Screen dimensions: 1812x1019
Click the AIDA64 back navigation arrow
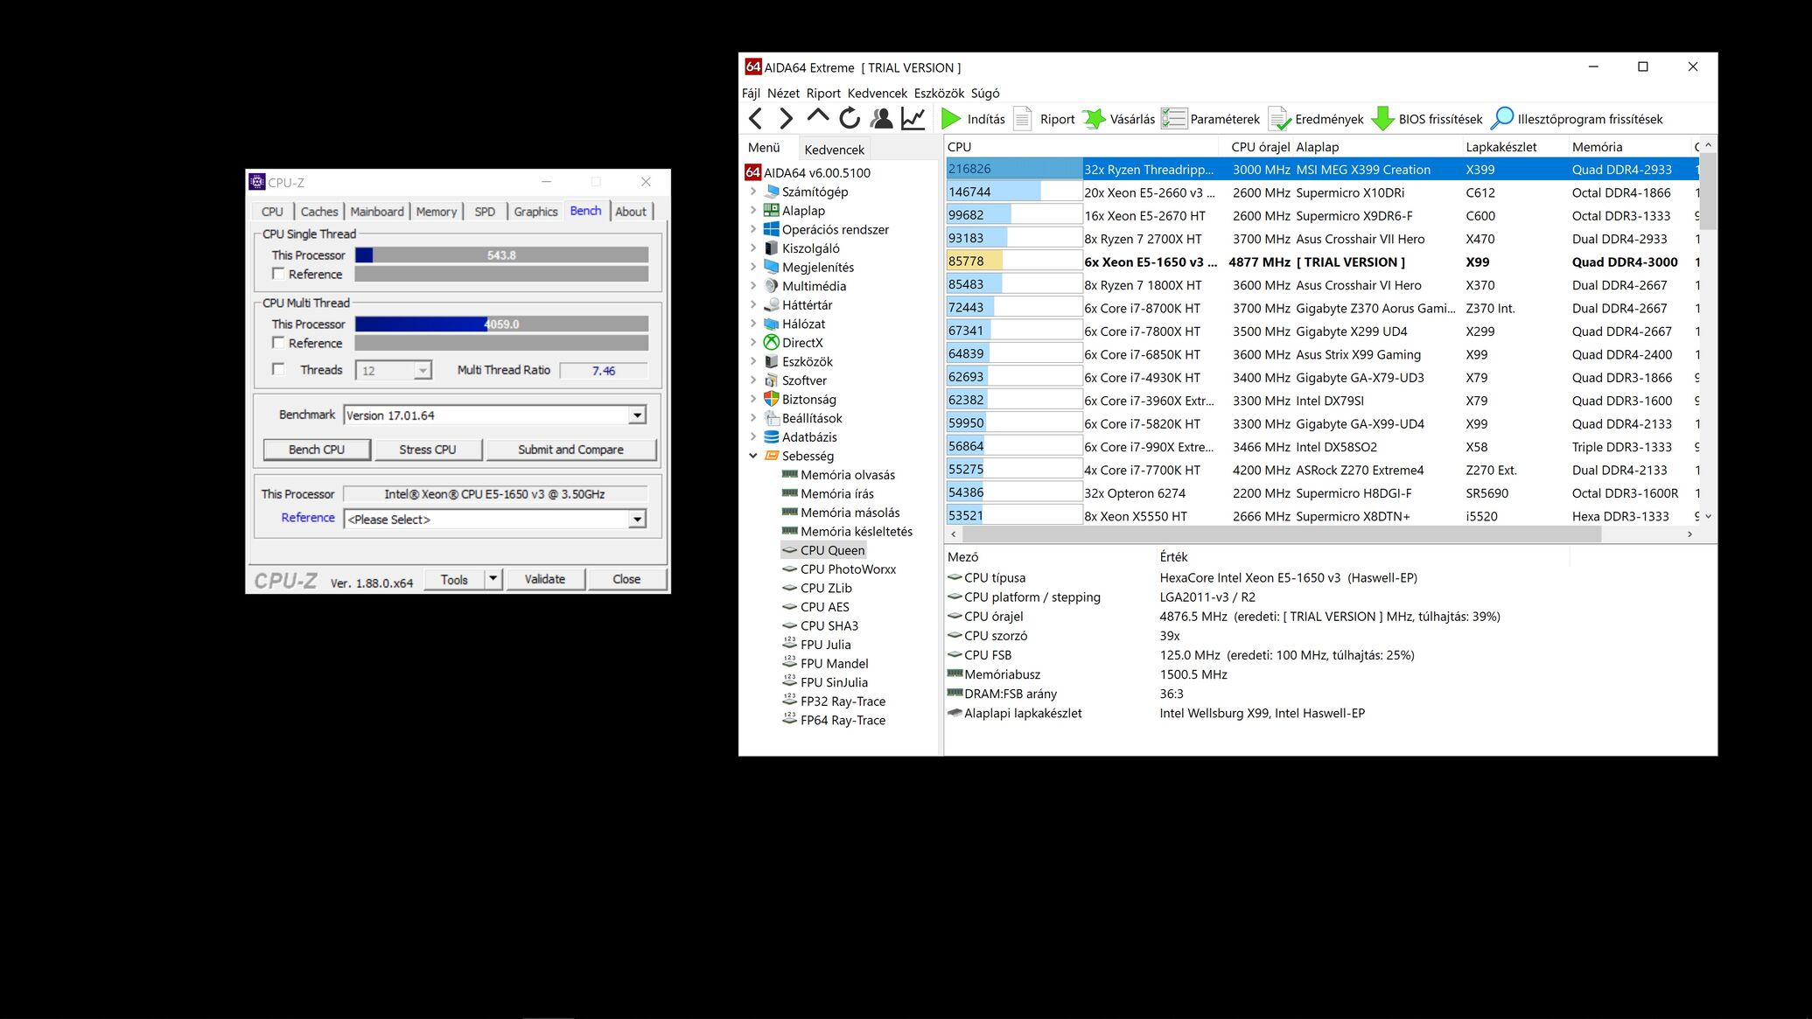(x=756, y=119)
